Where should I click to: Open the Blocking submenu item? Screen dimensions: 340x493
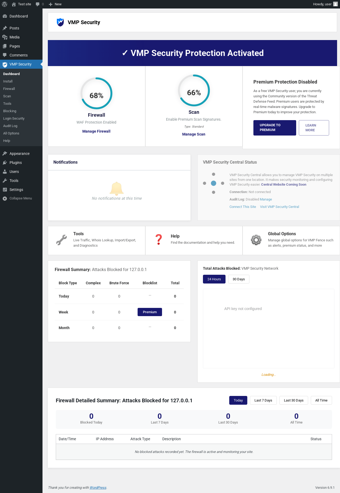click(x=10, y=111)
